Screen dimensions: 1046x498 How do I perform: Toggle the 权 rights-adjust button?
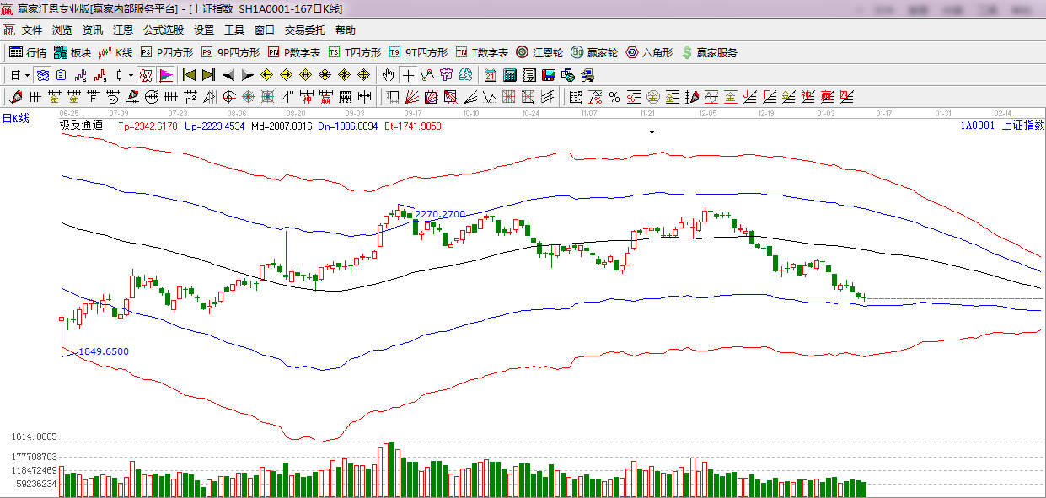(146, 75)
